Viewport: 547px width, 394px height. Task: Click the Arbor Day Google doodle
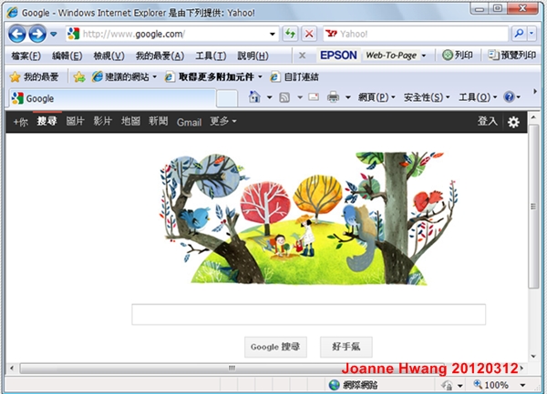309,218
